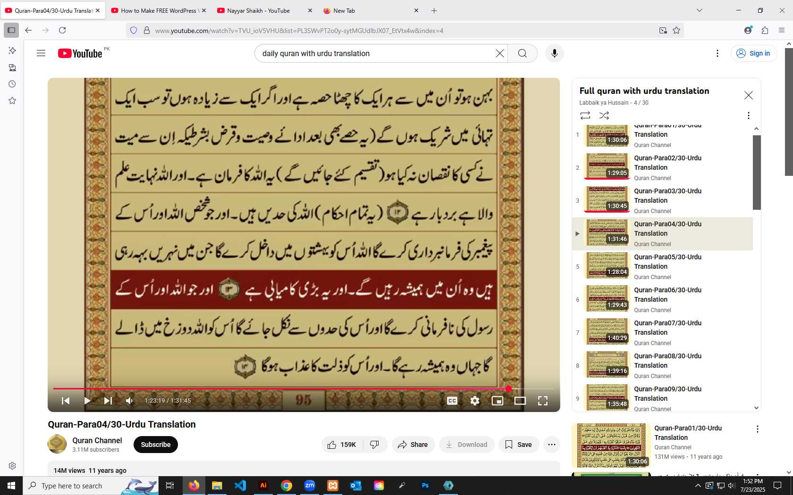Screen dimensions: 793x495
Task: Open Windows Start menu
Action: 11,486
